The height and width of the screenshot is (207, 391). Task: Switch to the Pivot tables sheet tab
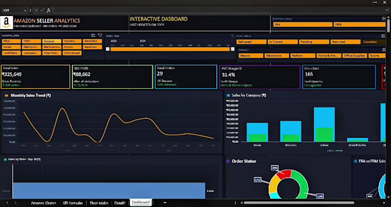99,203
